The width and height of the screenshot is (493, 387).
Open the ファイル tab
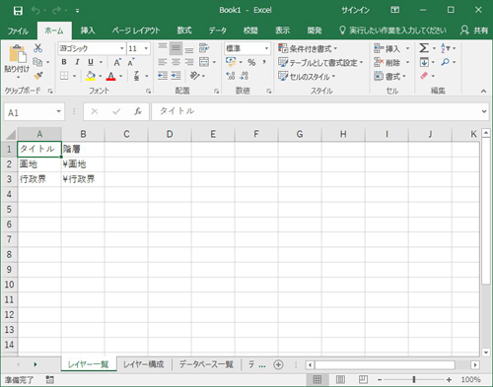coord(18,31)
